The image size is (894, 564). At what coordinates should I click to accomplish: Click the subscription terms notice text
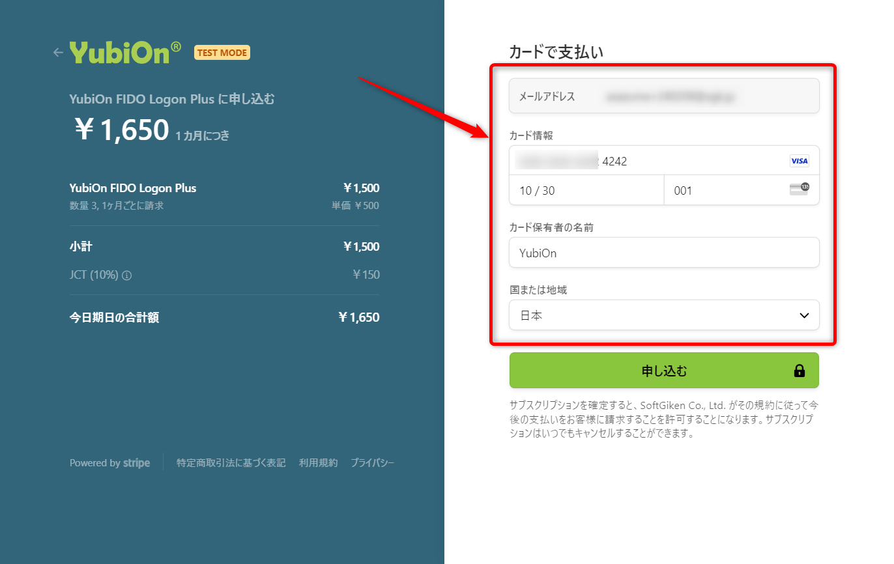pyautogui.click(x=664, y=419)
